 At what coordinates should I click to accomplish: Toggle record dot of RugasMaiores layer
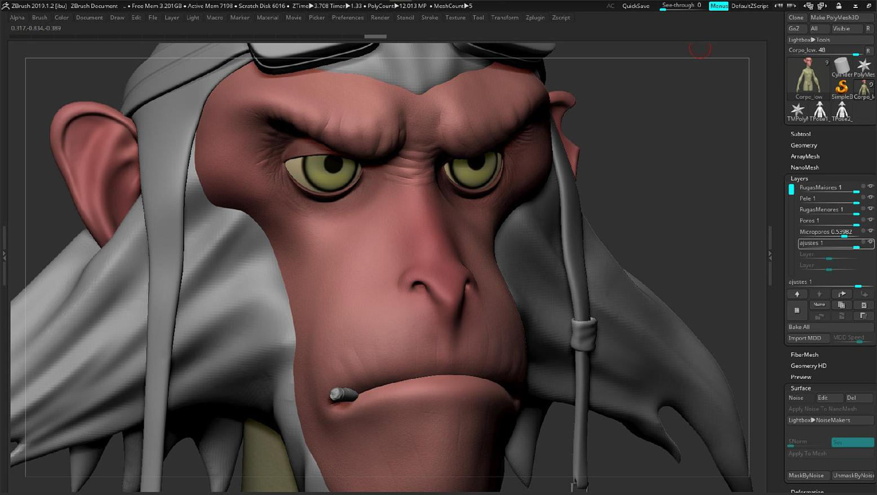863,187
